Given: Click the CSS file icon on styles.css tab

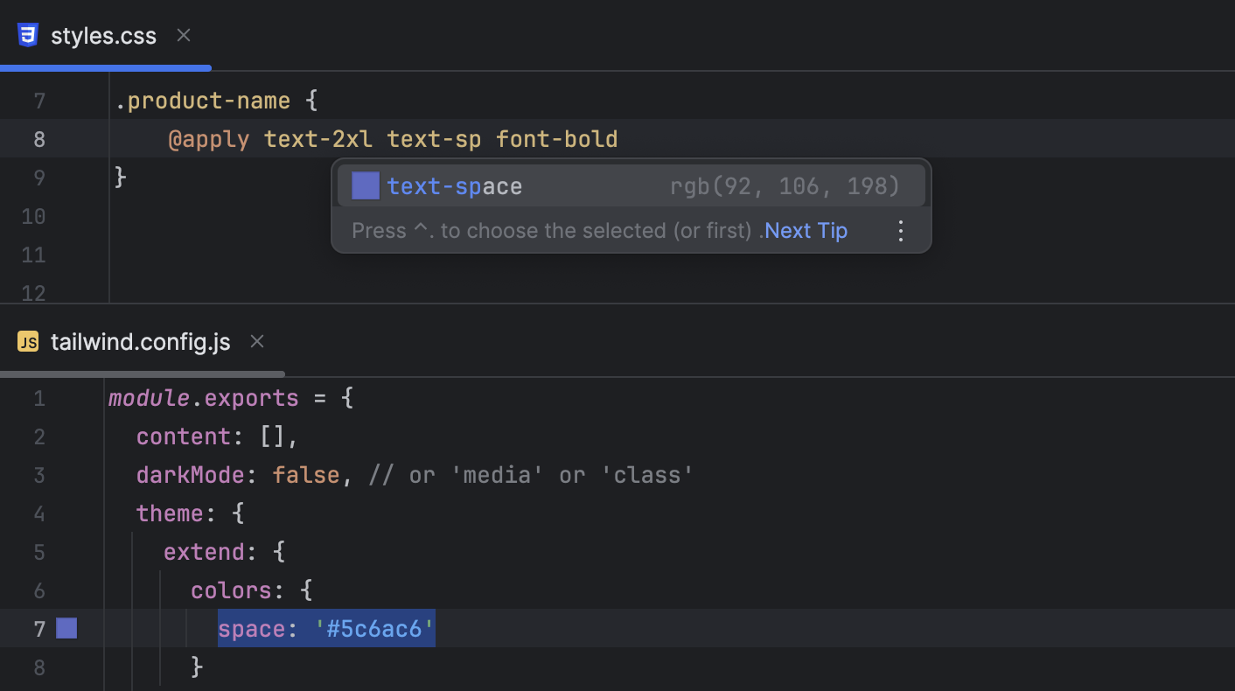Looking at the screenshot, I should pos(27,35).
